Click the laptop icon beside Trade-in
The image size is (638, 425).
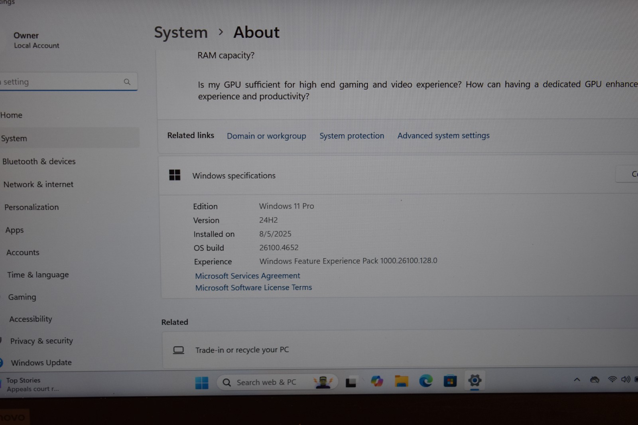click(x=179, y=350)
